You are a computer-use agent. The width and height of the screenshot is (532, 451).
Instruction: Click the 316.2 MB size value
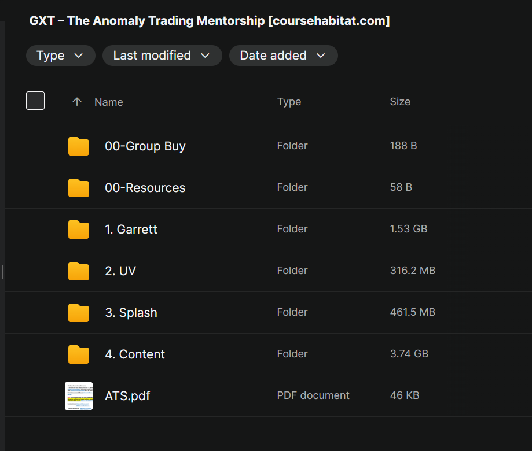(x=413, y=271)
